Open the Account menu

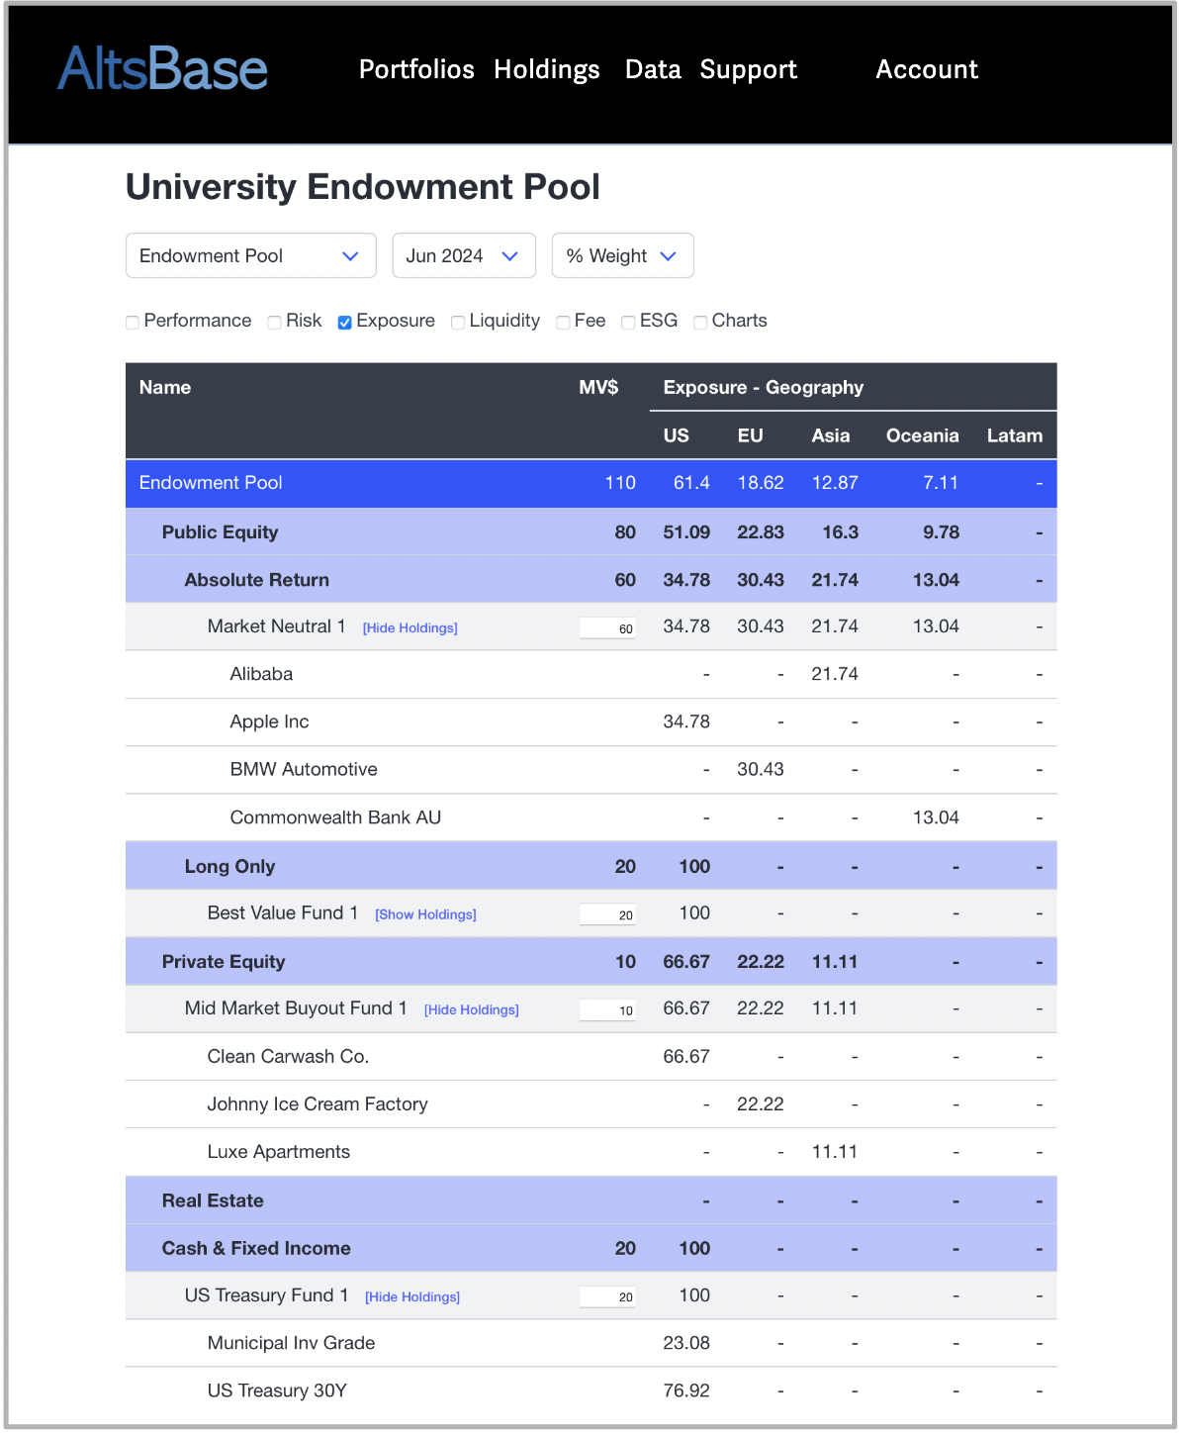[926, 69]
